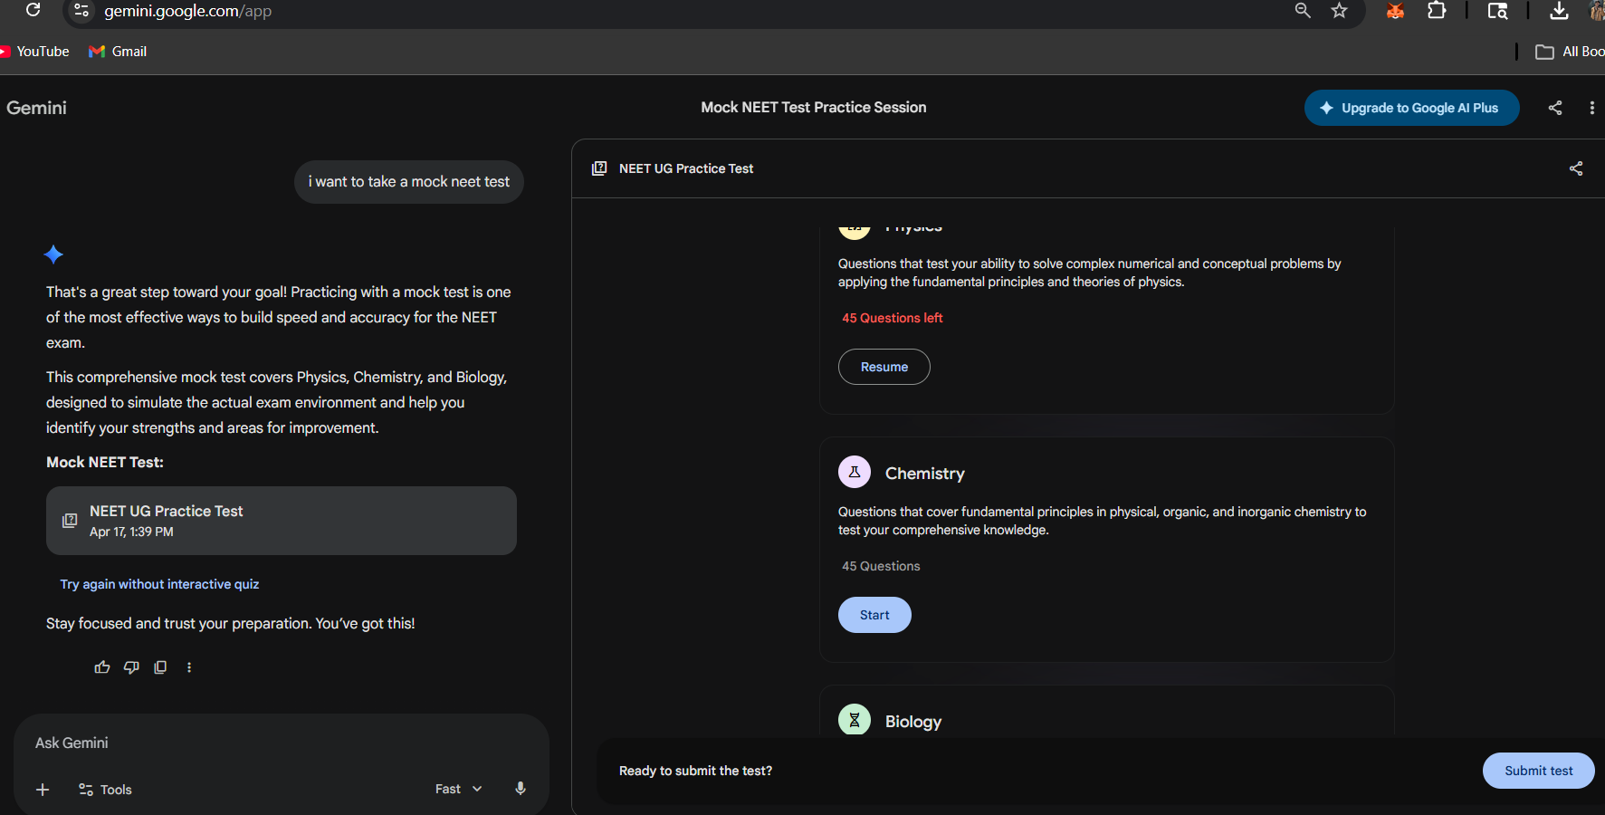Give a thumbs down to Gemini's response

(130, 667)
